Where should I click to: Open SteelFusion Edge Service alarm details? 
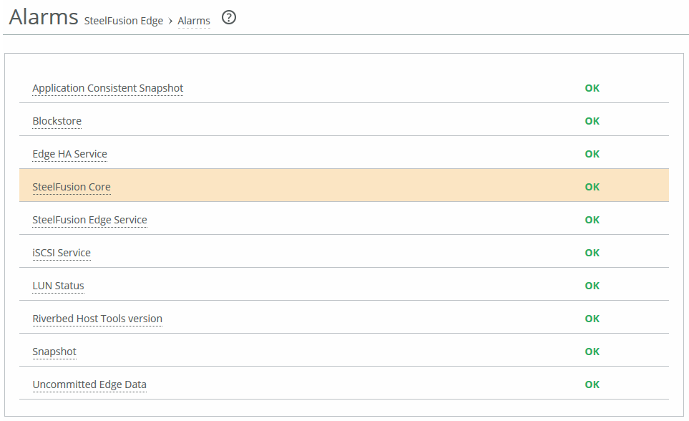pos(89,220)
